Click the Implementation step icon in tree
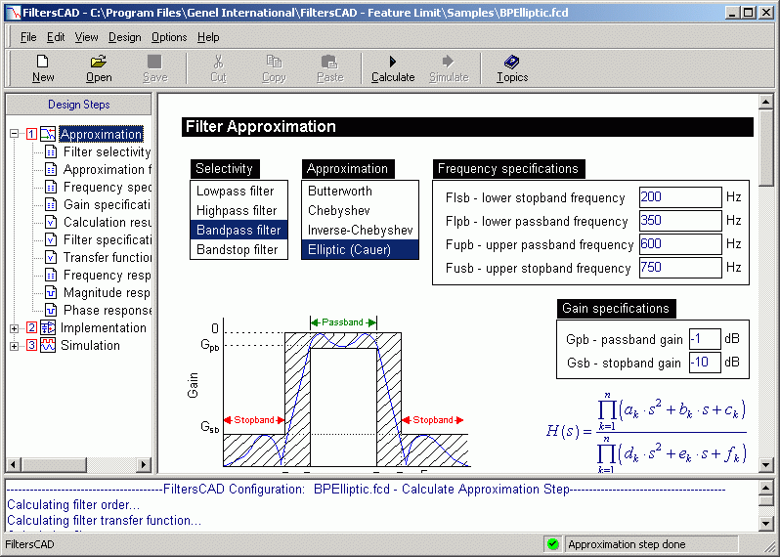Viewport: 780px width, 557px height. 48,327
